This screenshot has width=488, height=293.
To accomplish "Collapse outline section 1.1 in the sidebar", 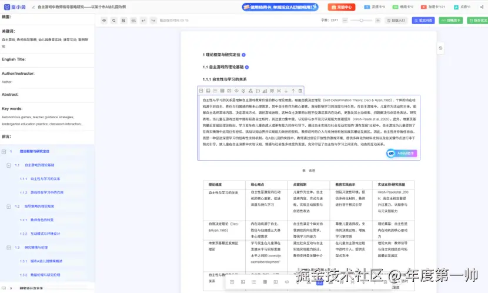I will point(9,165).
